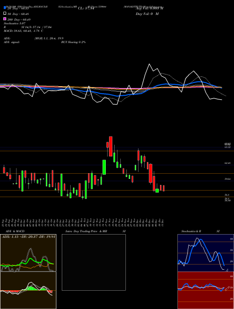Select the 'Avg Vol: 0.003 M' label
This screenshot has height=309, width=234.
149,8
